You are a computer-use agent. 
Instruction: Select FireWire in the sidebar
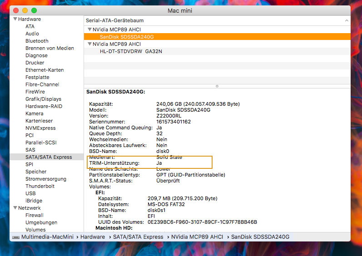pos(35,92)
